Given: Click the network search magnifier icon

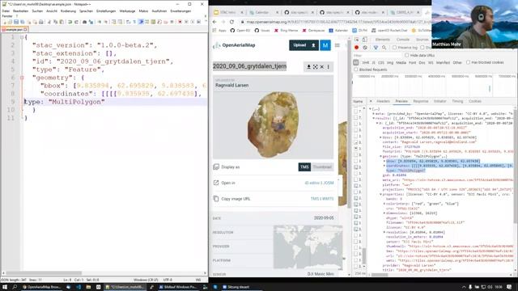Looking at the screenshot, I should pyautogui.click(x=384, y=48).
